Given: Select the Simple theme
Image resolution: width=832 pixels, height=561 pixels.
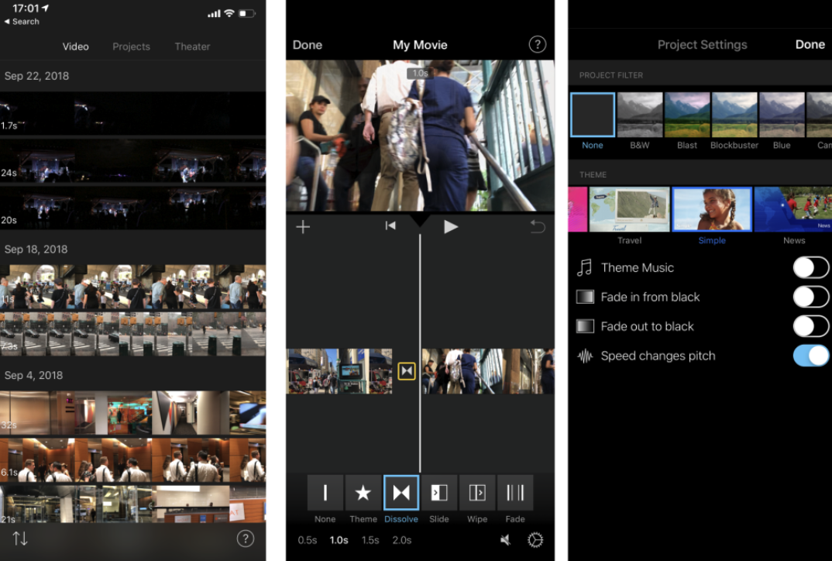Looking at the screenshot, I should click(712, 209).
